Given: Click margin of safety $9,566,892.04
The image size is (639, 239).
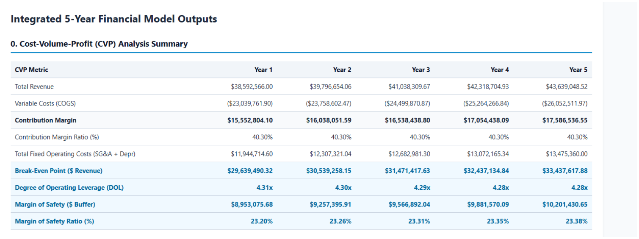Looking at the screenshot, I should click(x=409, y=205).
